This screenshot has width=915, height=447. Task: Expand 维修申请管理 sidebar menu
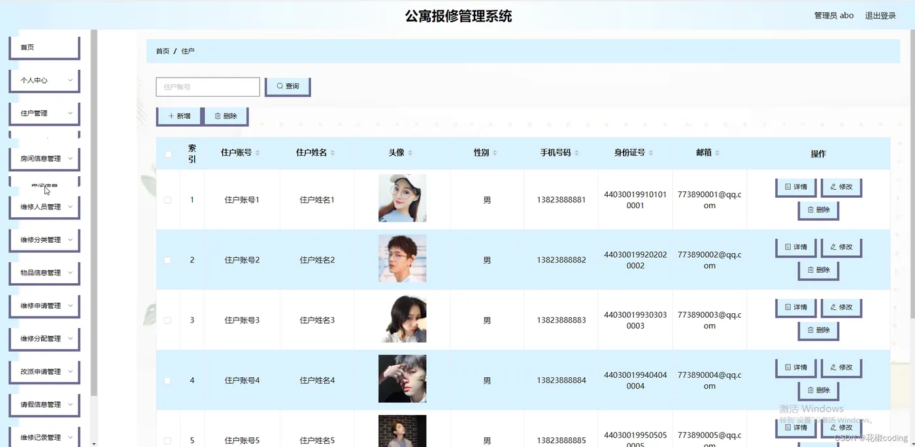click(x=44, y=306)
